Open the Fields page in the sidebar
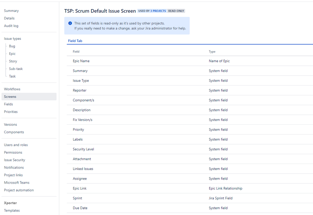The image size is (313, 215). click(x=8, y=104)
